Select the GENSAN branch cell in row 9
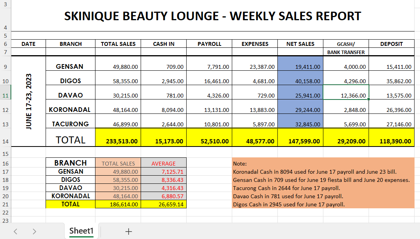The height and width of the screenshot is (239, 420). click(x=71, y=64)
